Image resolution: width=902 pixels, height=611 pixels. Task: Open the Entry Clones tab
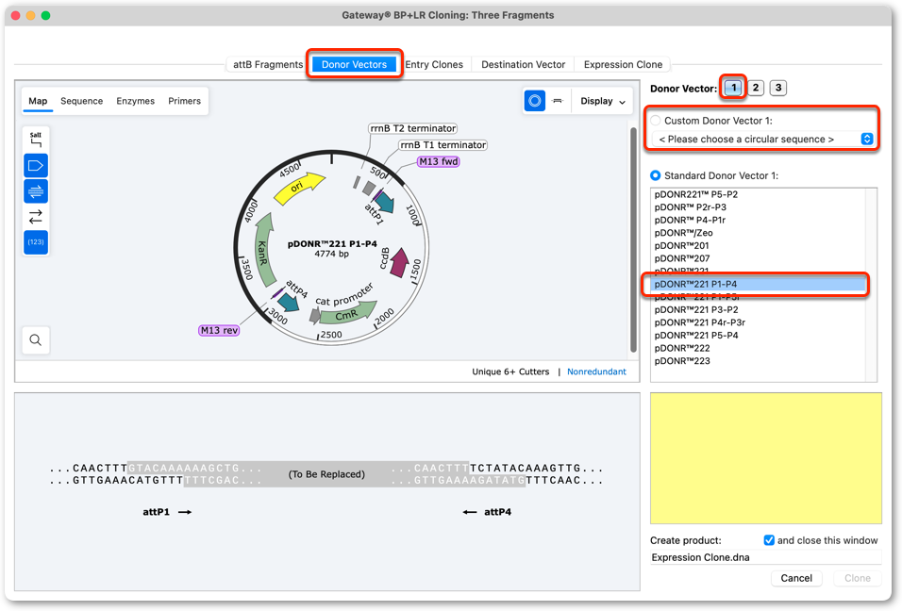pos(434,64)
